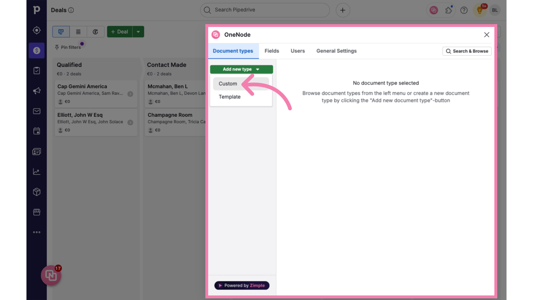The width and height of the screenshot is (533, 300).
Task: Switch to the General Settings tab
Action: (336, 51)
